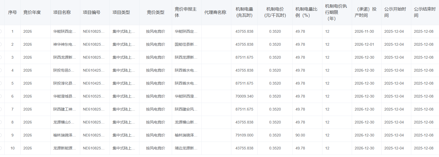The height and width of the screenshot is (157, 439).
Task: Click the 项目名称 column header
Action: [62, 12]
